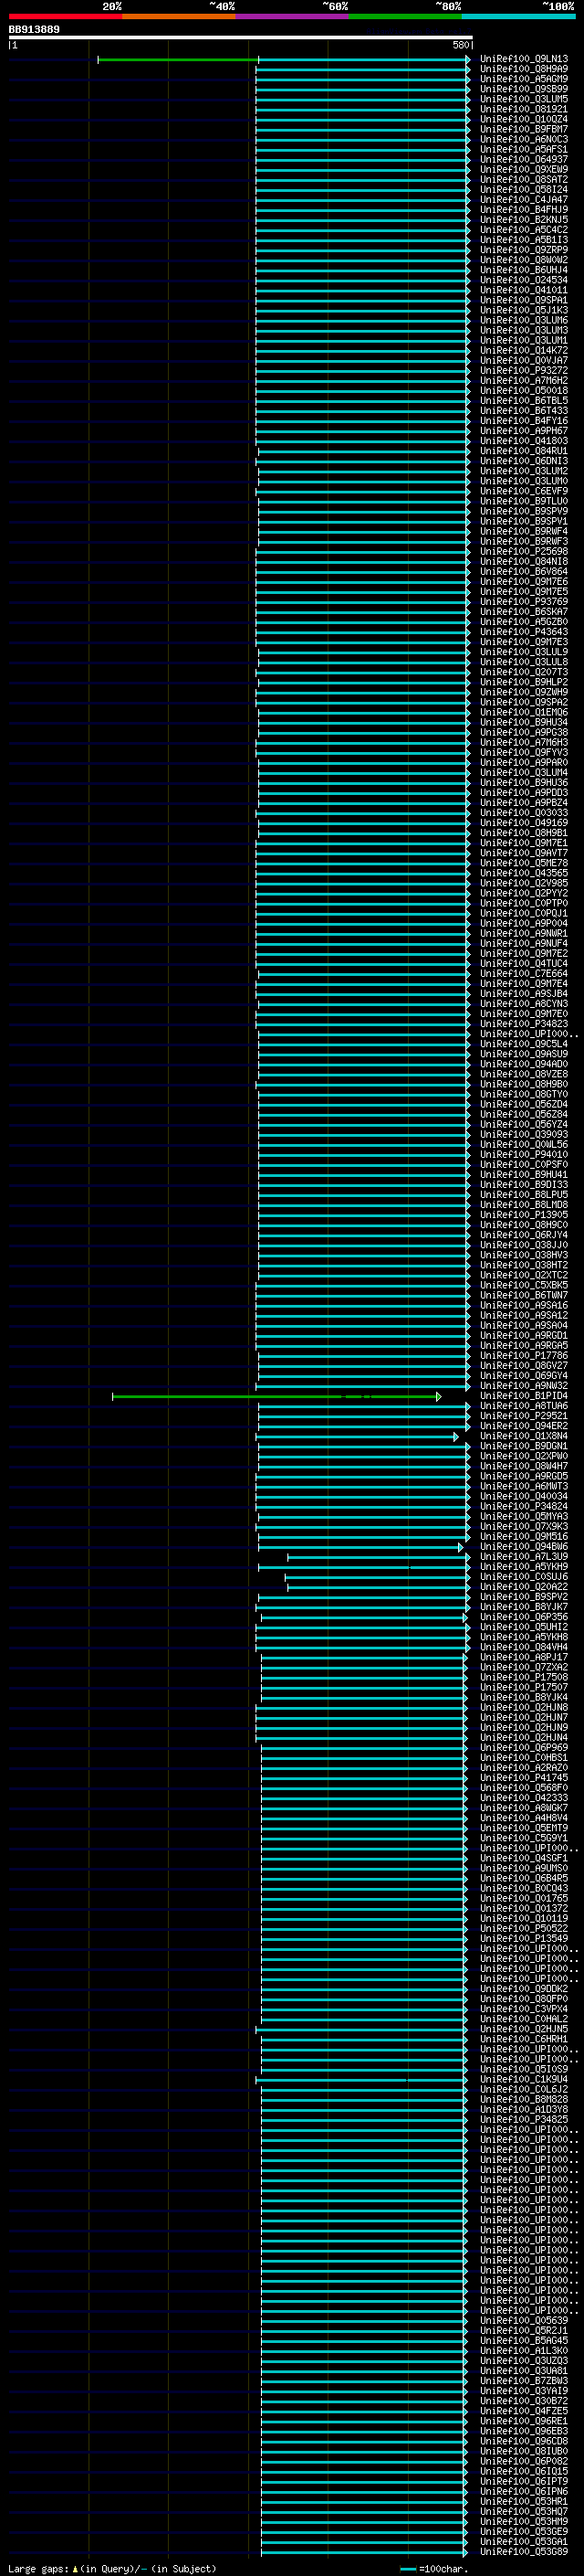584x2576 pixels.
Task: Select the label UniRef100_A6N0C3
Action: [x=523, y=139]
